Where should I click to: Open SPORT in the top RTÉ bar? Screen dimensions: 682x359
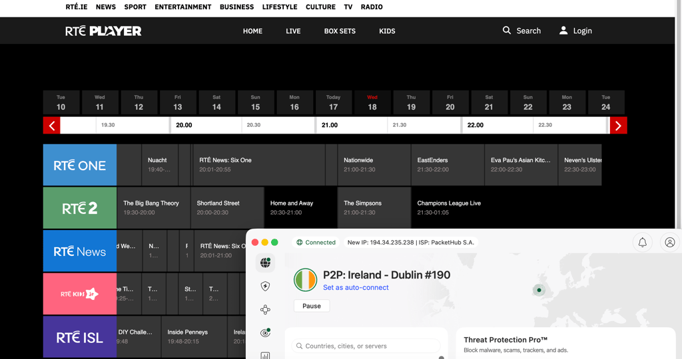coord(135,7)
